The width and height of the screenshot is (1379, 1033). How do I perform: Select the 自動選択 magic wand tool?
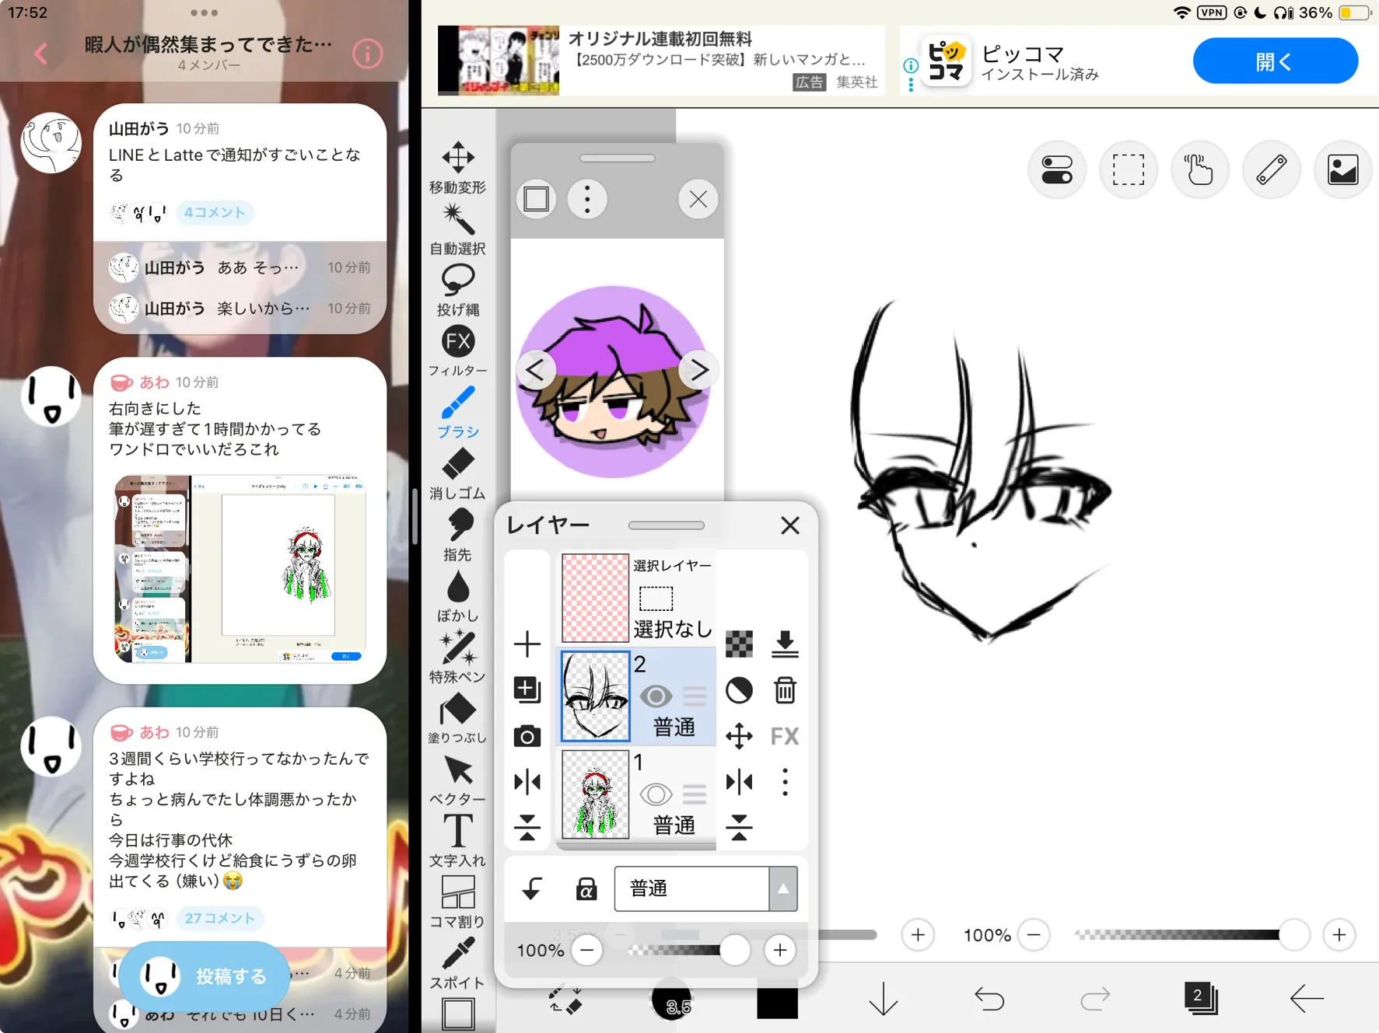click(457, 229)
